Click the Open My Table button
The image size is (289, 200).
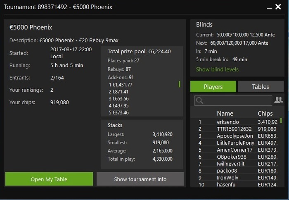click(49, 179)
